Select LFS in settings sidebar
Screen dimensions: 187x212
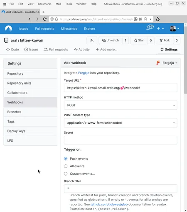coord(30,141)
